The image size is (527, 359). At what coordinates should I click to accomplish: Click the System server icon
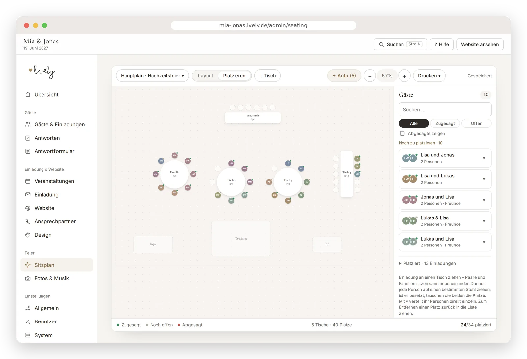coord(28,335)
